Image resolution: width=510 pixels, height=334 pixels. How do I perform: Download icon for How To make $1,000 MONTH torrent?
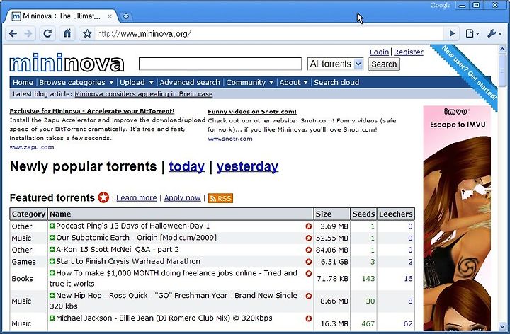(52, 273)
